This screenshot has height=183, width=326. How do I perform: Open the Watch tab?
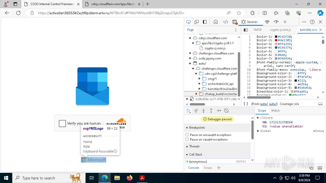[275, 111]
